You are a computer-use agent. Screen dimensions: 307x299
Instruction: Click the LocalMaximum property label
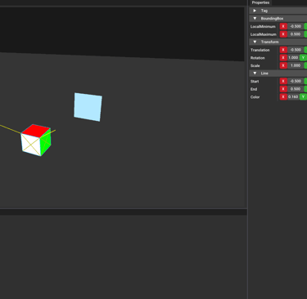[x=264, y=34]
